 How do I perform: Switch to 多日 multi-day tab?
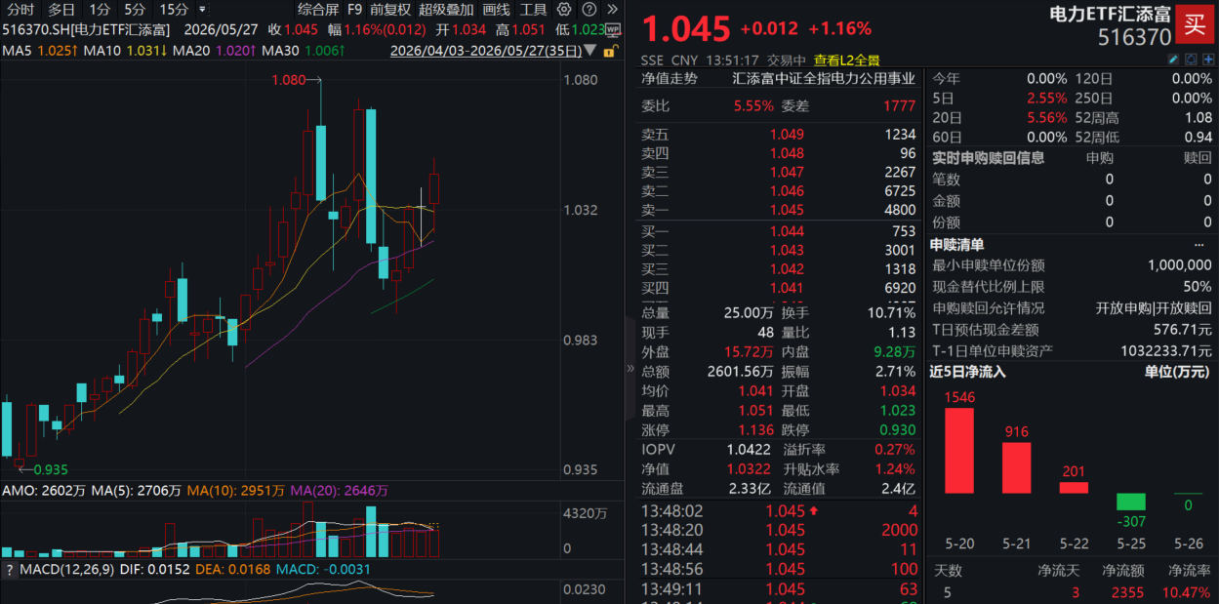pos(61,9)
